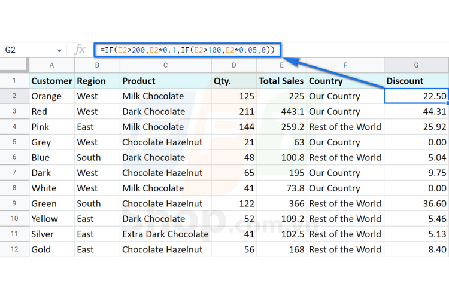Select cell G2 with value 22.50
Screen dimensions: 449x299
click(x=416, y=96)
